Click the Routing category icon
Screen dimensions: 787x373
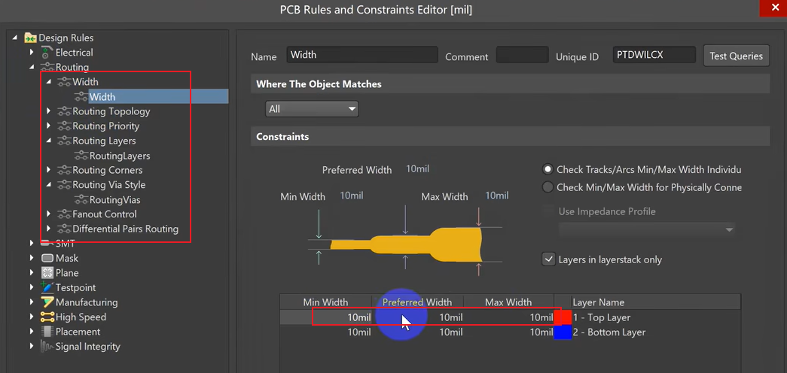[47, 67]
